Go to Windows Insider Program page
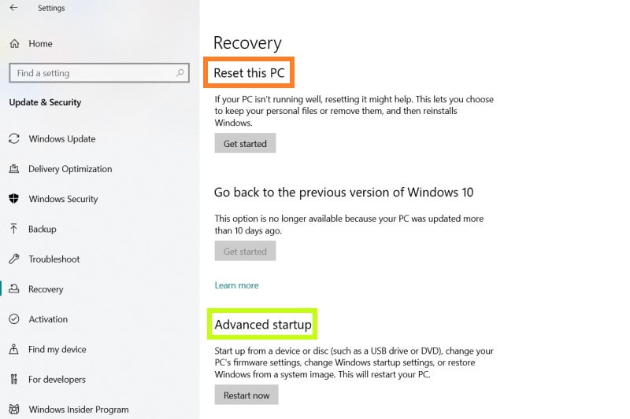Viewport: 630px width, 419px height. pos(79,410)
